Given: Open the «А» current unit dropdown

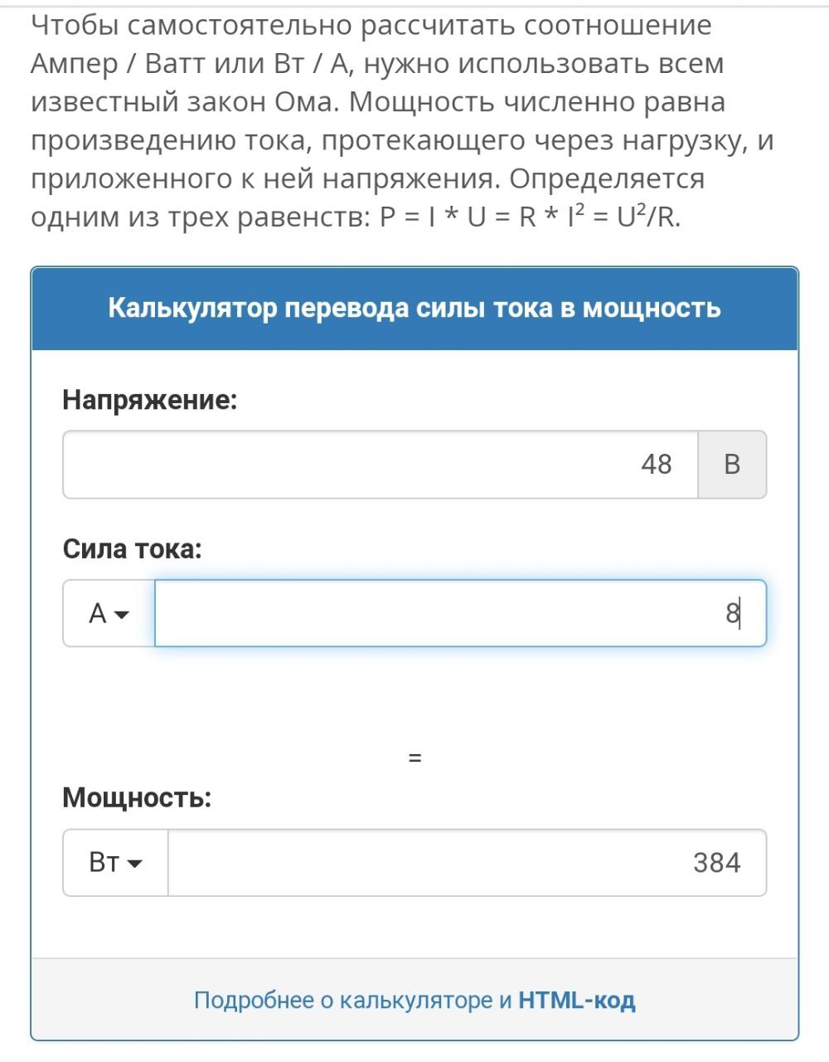Looking at the screenshot, I should (x=109, y=614).
